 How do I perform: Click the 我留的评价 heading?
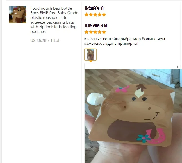click(x=94, y=8)
